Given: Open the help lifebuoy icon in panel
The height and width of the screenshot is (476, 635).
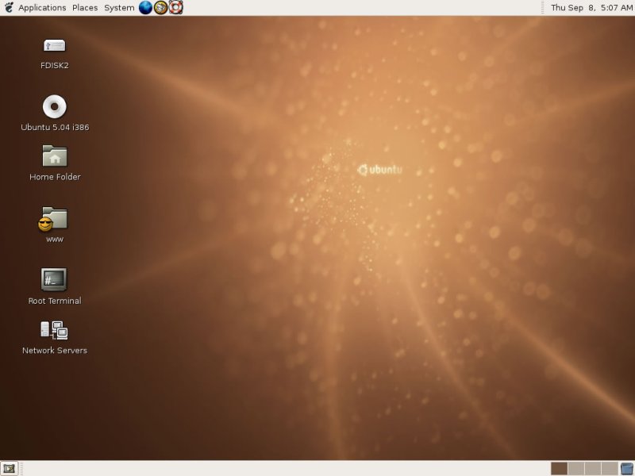Looking at the screenshot, I should coord(175,8).
